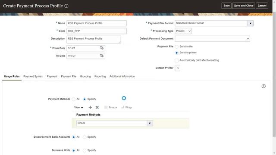Select Send to printer radio
Viewport: 276px width, 155px height.
point(177,53)
